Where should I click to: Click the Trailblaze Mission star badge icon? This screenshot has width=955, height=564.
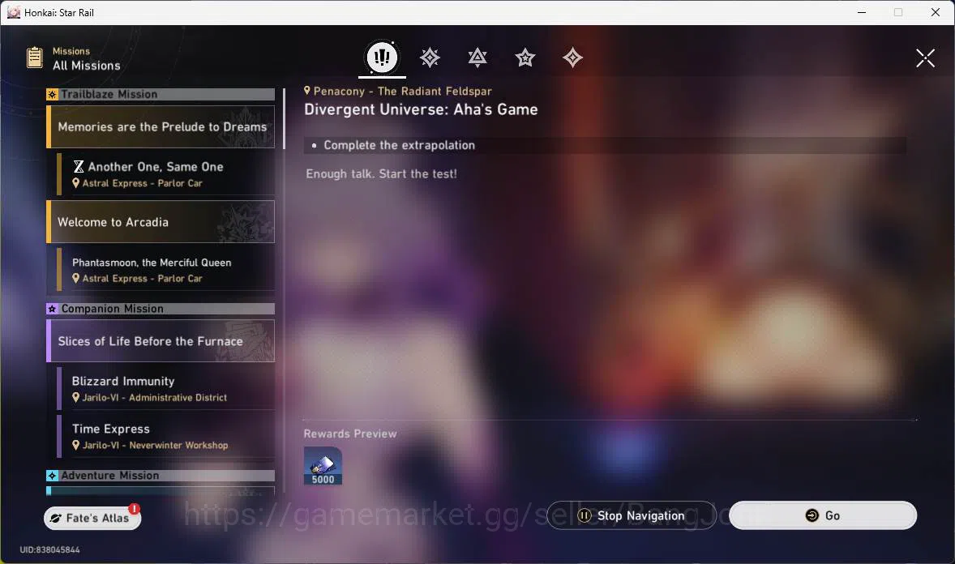coord(53,95)
